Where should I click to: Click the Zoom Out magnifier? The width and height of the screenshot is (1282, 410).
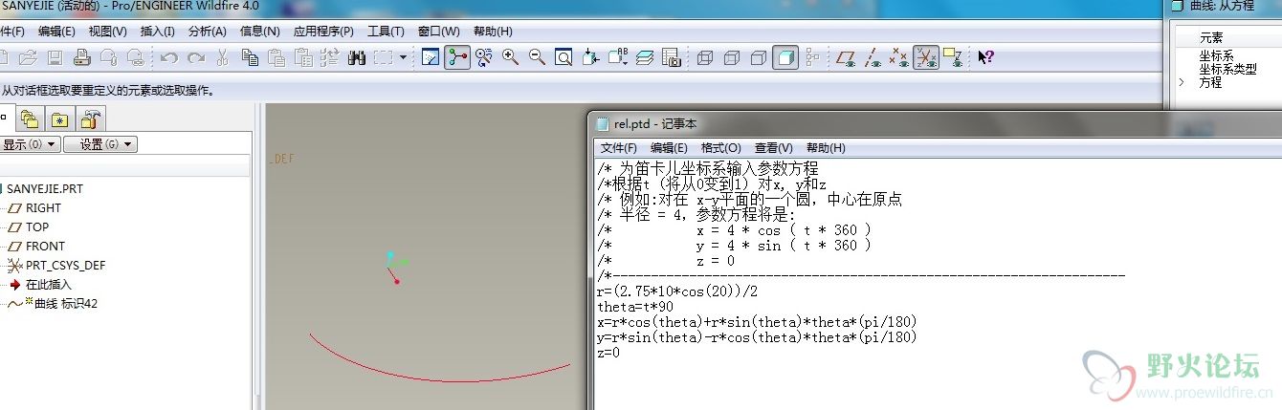click(x=538, y=57)
